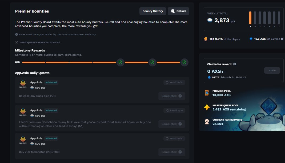
Task: Click the Premier Pool trophy icon
Action: [207, 93]
